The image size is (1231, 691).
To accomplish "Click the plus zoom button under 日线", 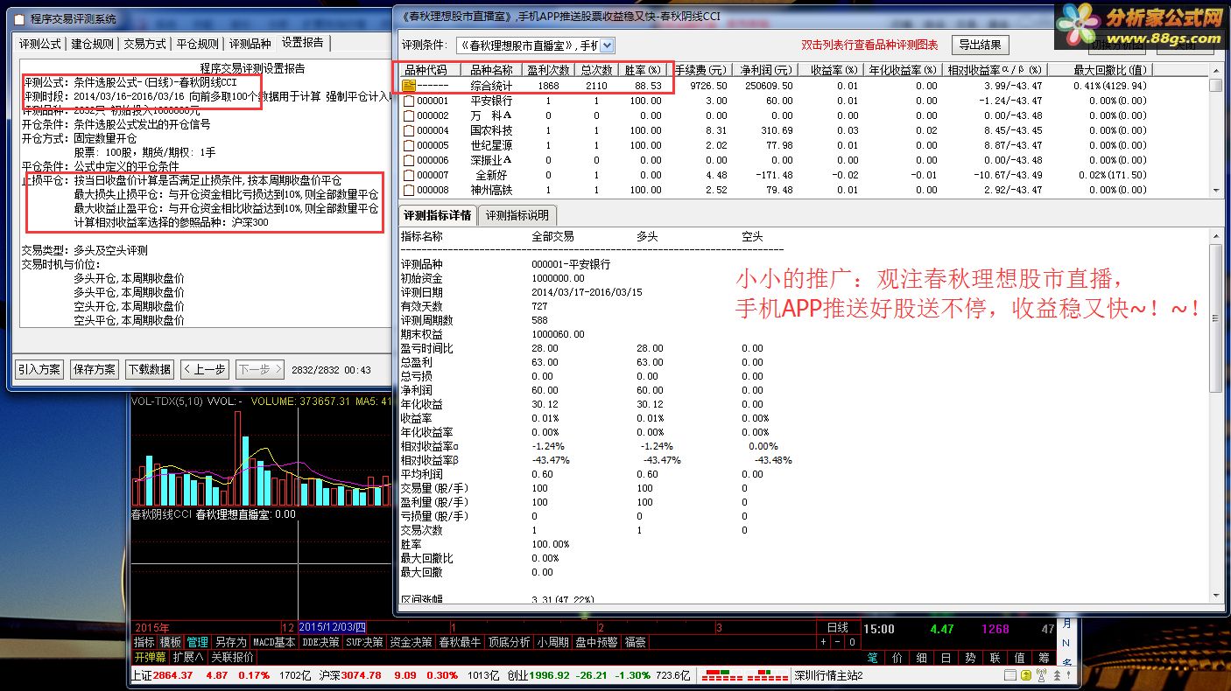I will [823, 642].
